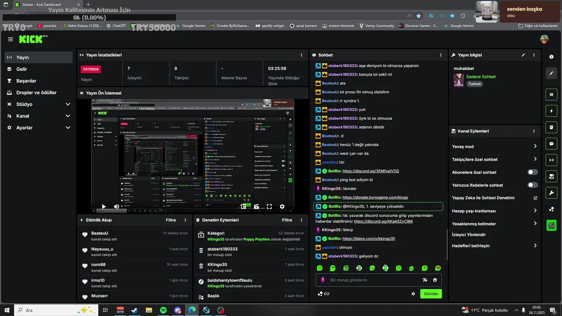Open the blerp.com/x/kkingo35 link in chat
Image resolution: width=562 pixels, height=316 pixels.
(x=369, y=238)
